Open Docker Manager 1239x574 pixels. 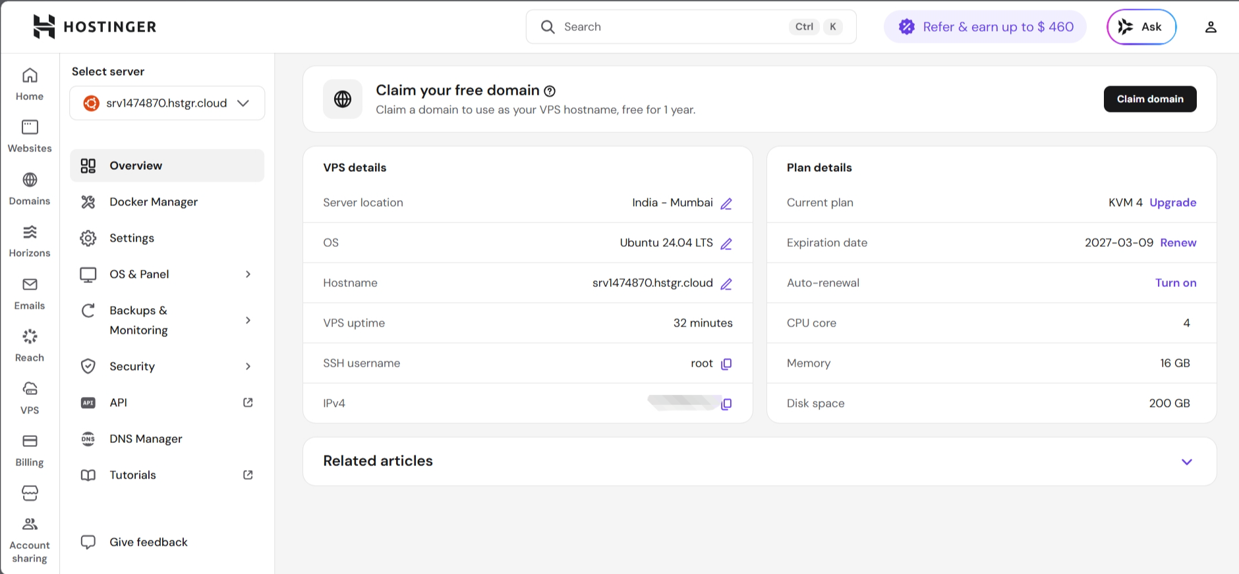tap(167, 201)
